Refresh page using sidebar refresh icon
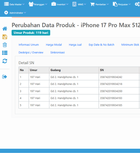 (5, 61)
